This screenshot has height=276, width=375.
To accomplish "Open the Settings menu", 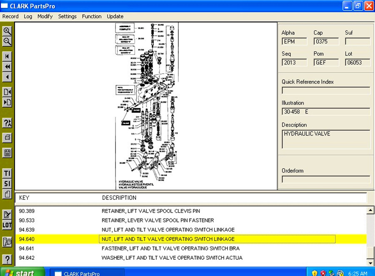I will pyautogui.click(x=67, y=16).
